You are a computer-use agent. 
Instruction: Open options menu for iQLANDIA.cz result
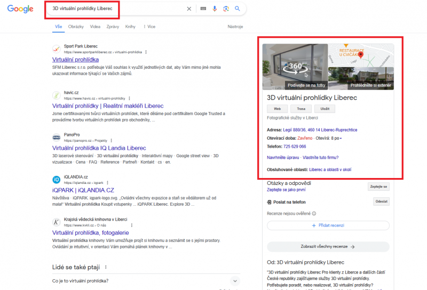(x=108, y=182)
